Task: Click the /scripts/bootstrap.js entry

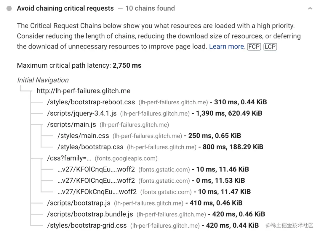Action: pyautogui.click(x=79, y=203)
